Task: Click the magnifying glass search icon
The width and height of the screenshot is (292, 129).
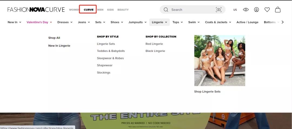Action: point(166,10)
